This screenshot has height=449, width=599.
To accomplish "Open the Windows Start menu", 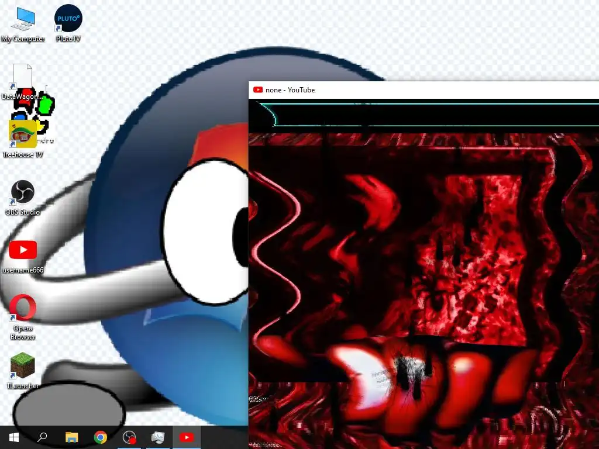I will click(14, 437).
